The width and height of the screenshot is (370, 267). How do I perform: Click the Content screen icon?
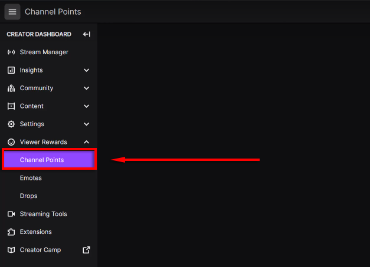point(11,106)
